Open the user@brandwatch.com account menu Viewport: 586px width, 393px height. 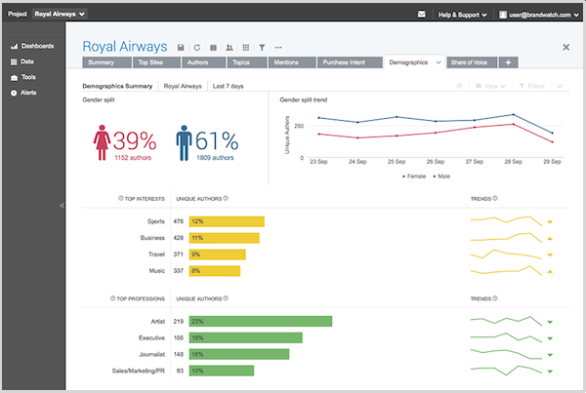539,15
